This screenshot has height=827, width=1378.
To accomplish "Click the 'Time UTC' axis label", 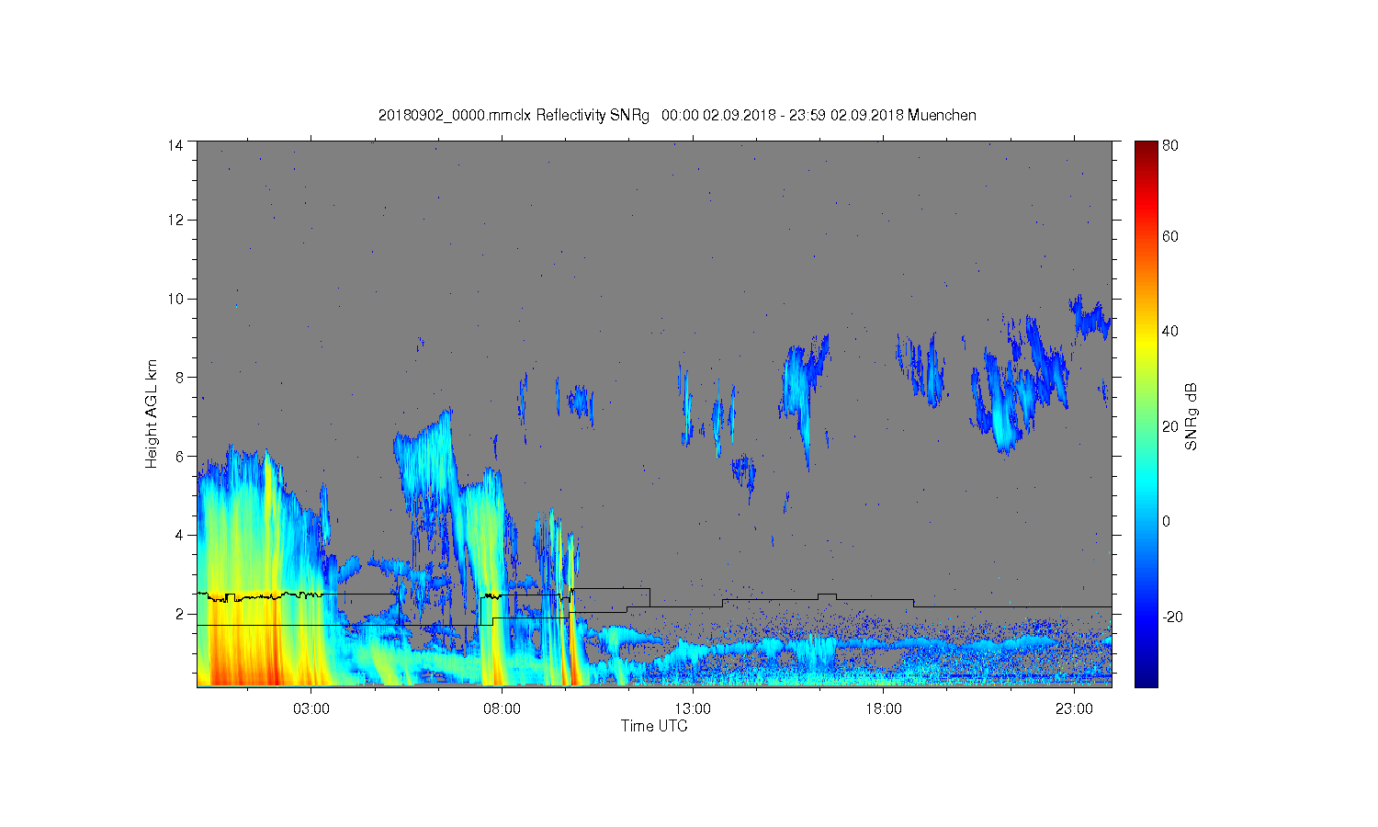I will [654, 726].
